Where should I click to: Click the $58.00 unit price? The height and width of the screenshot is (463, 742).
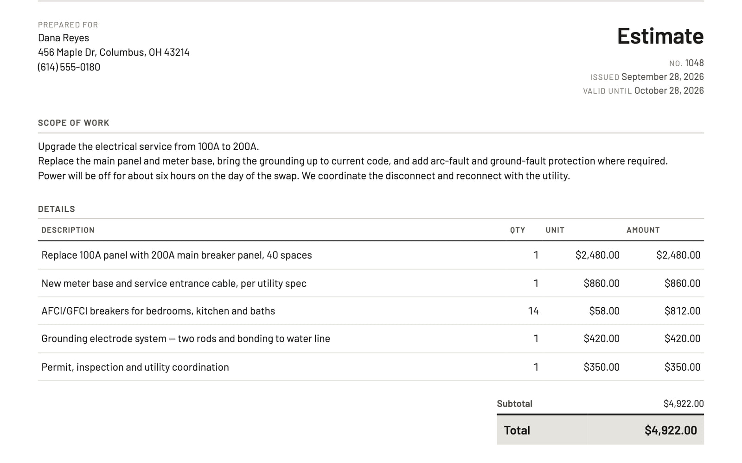pyautogui.click(x=604, y=311)
